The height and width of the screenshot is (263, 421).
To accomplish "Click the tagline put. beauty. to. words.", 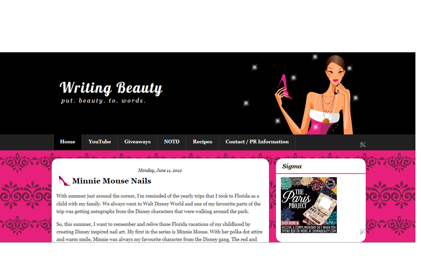I will [103, 101].
